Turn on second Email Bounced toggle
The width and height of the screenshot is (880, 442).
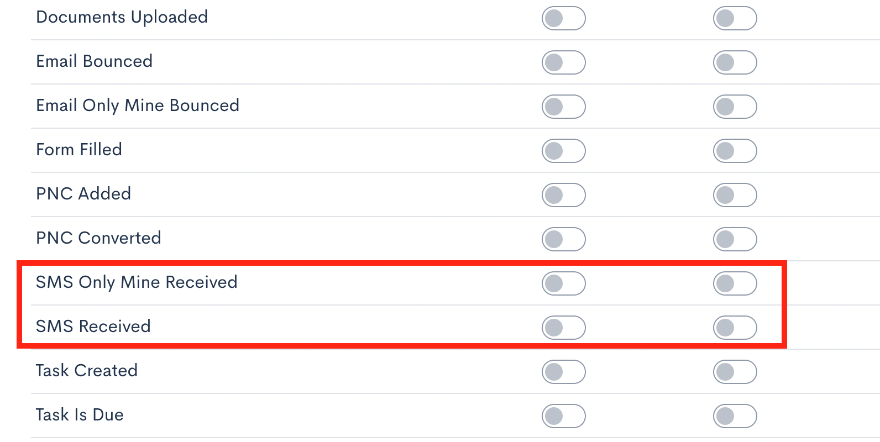coord(735,62)
